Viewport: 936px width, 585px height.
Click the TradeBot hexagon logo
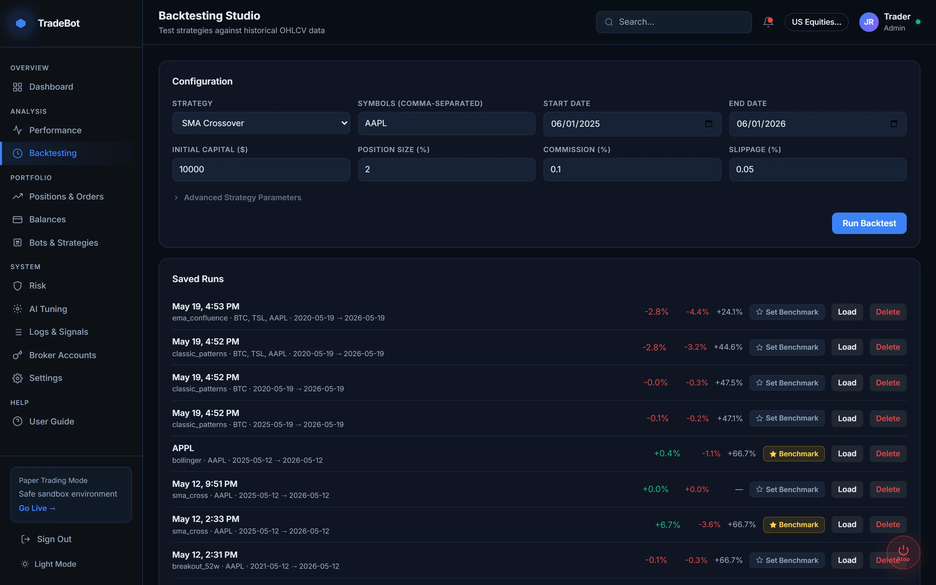[x=21, y=23]
